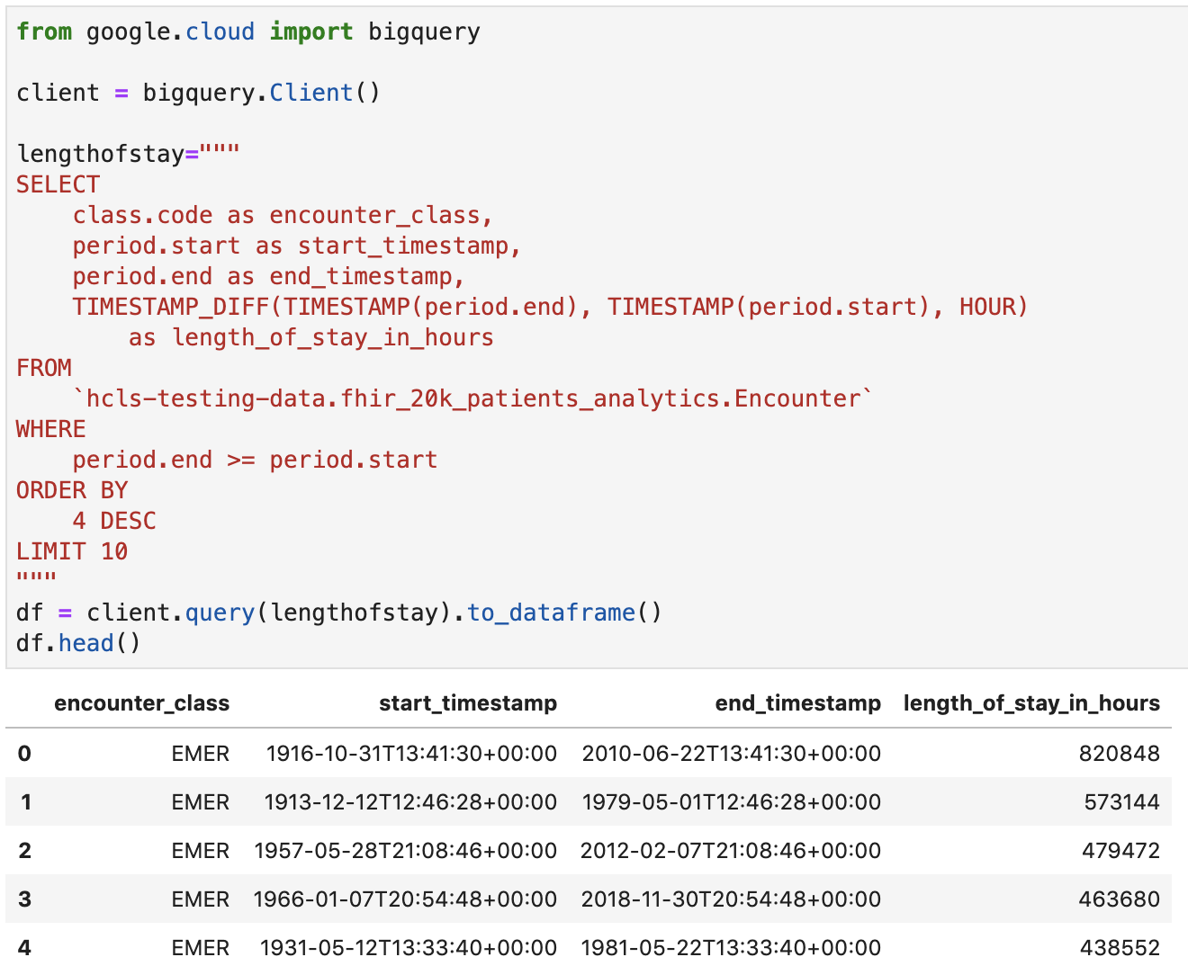Image resolution: width=1188 pixels, height=975 pixels.
Task: Click start timestamp 1957-05-28T21:08:46+00:00
Action: [405, 851]
